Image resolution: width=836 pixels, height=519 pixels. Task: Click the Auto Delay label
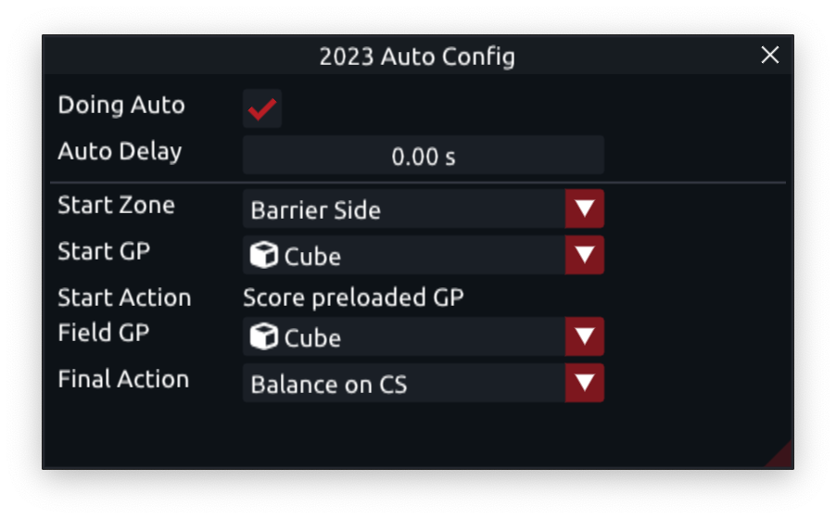pyautogui.click(x=120, y=151)
